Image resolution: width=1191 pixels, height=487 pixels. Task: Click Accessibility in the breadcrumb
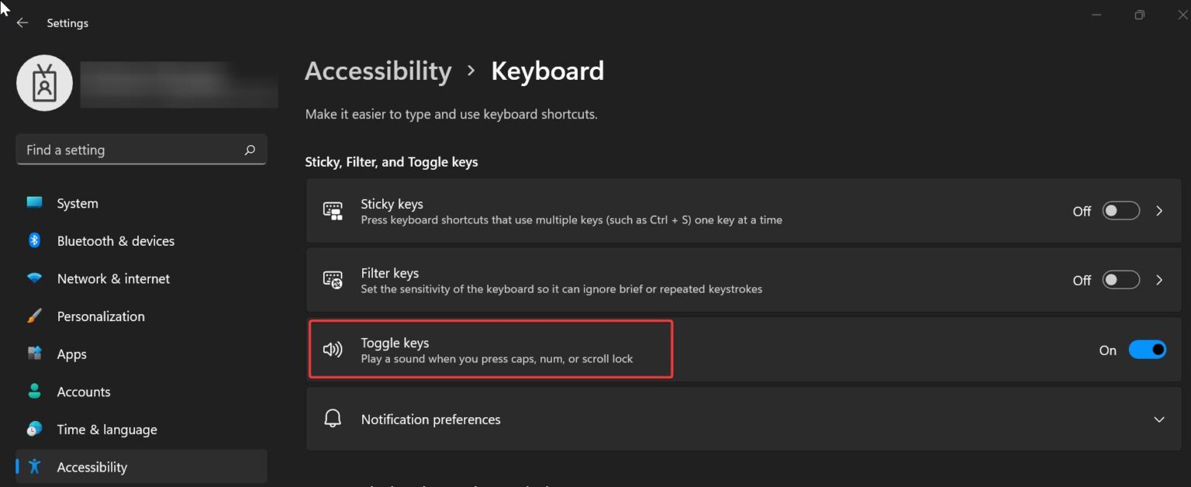click(x=378, y=71)
